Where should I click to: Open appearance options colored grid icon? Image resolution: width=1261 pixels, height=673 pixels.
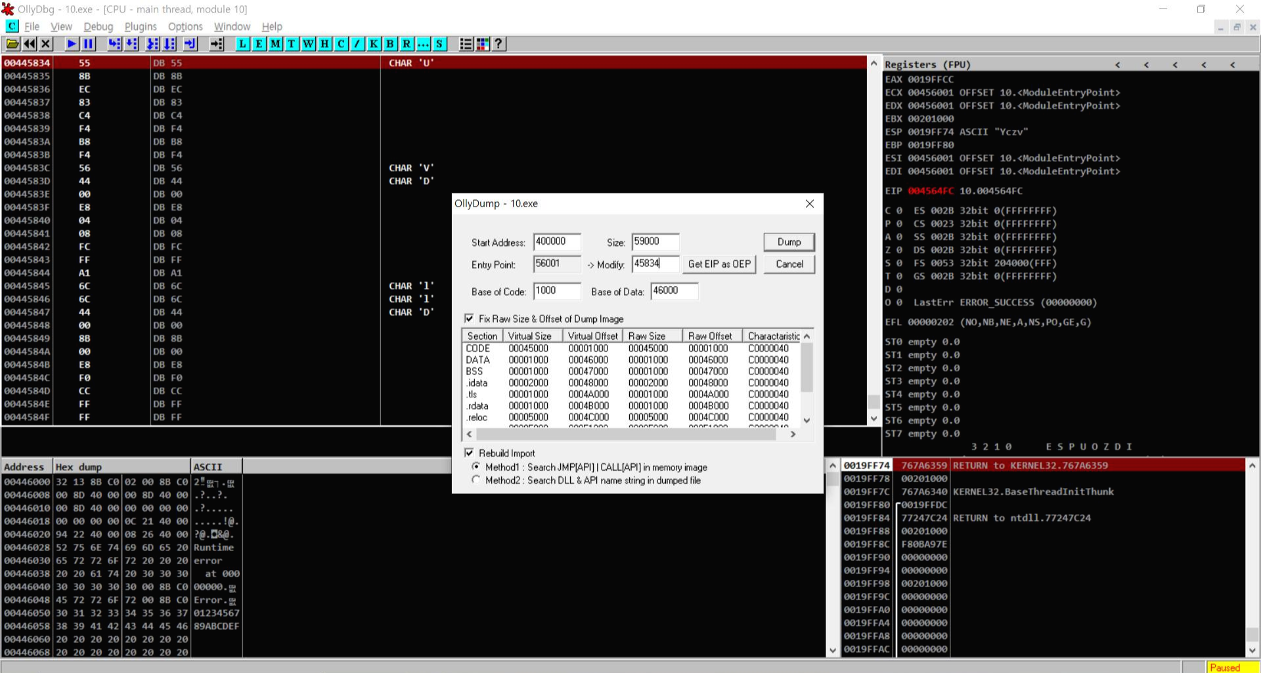483,44
